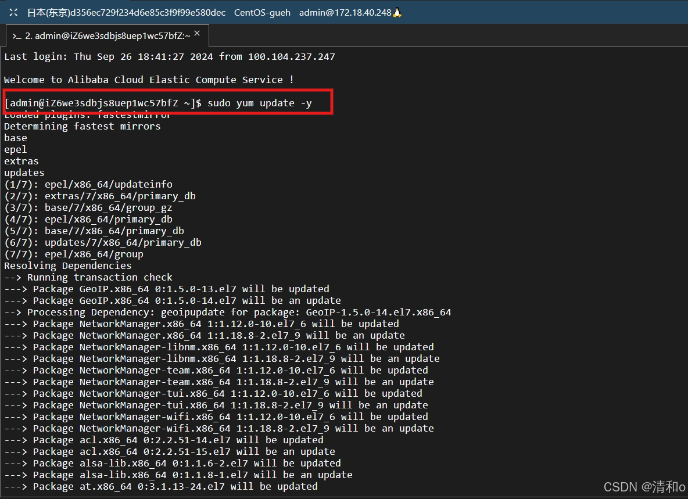Click the 'updates' repository line

(x=24, y=173)
